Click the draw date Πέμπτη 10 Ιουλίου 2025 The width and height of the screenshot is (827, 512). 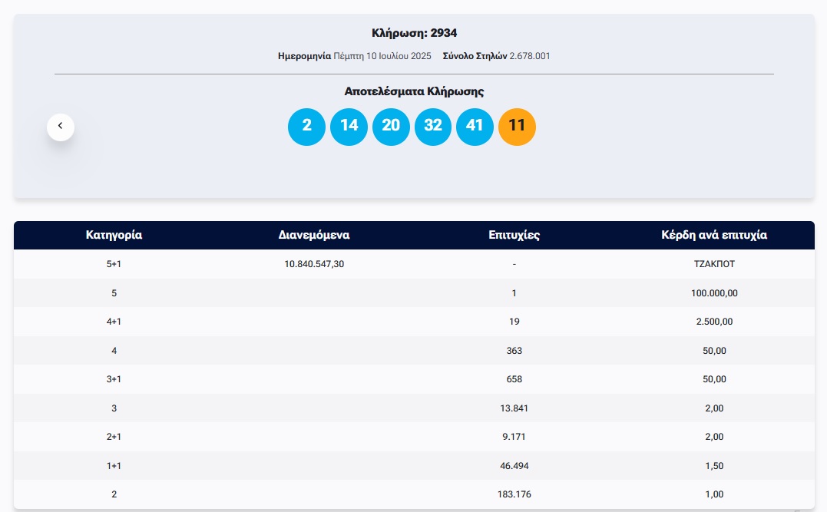coord(382,56)
